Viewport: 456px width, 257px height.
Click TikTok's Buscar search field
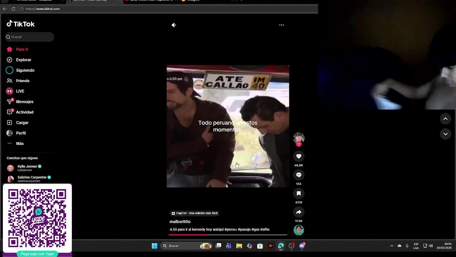[30, 37]
